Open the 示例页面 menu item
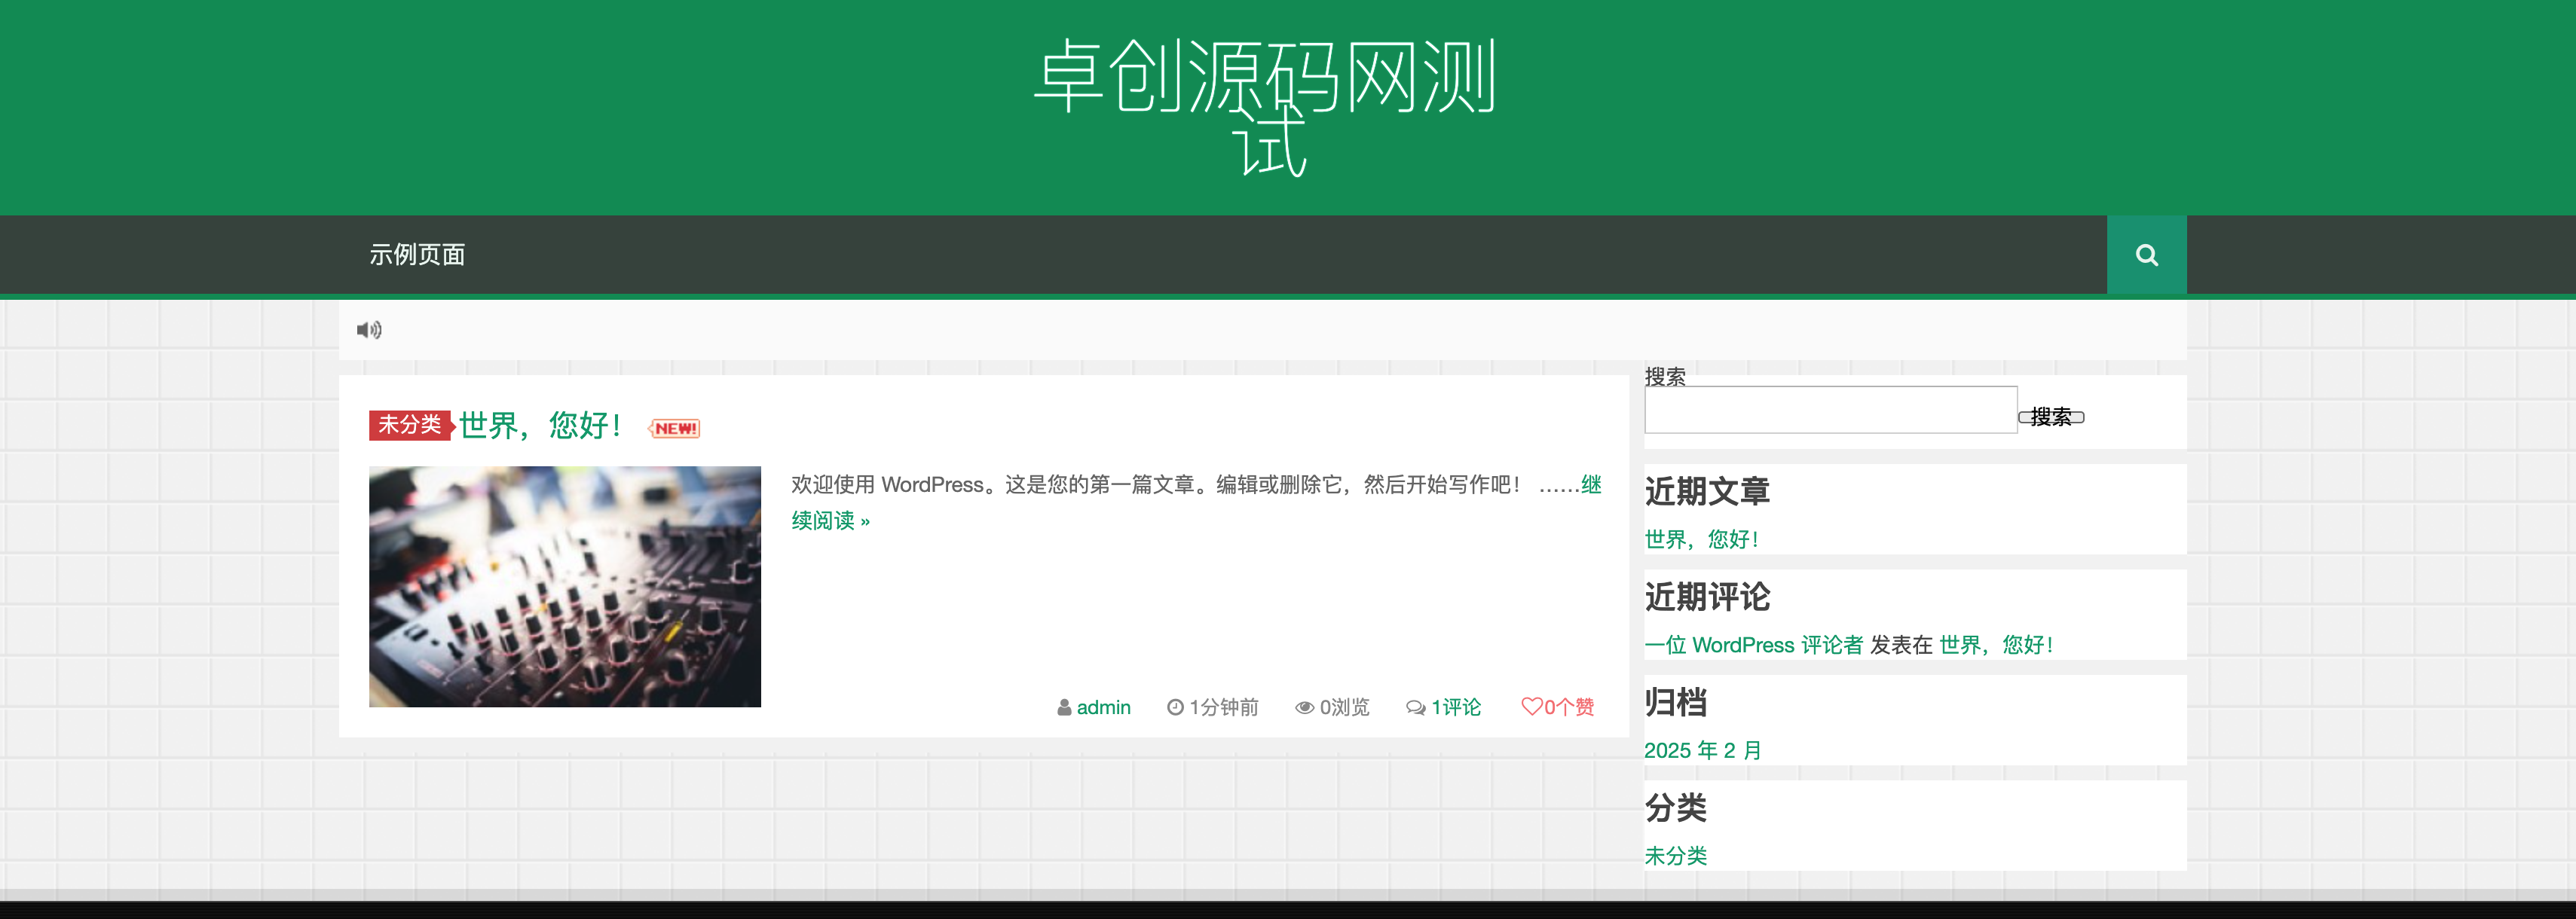The image size is (2576, 919). click(x=417, y=255)
